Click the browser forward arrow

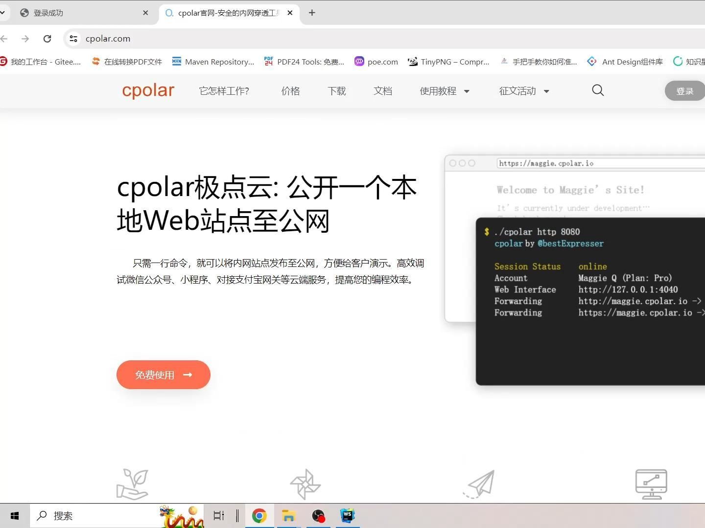[25, 39]
